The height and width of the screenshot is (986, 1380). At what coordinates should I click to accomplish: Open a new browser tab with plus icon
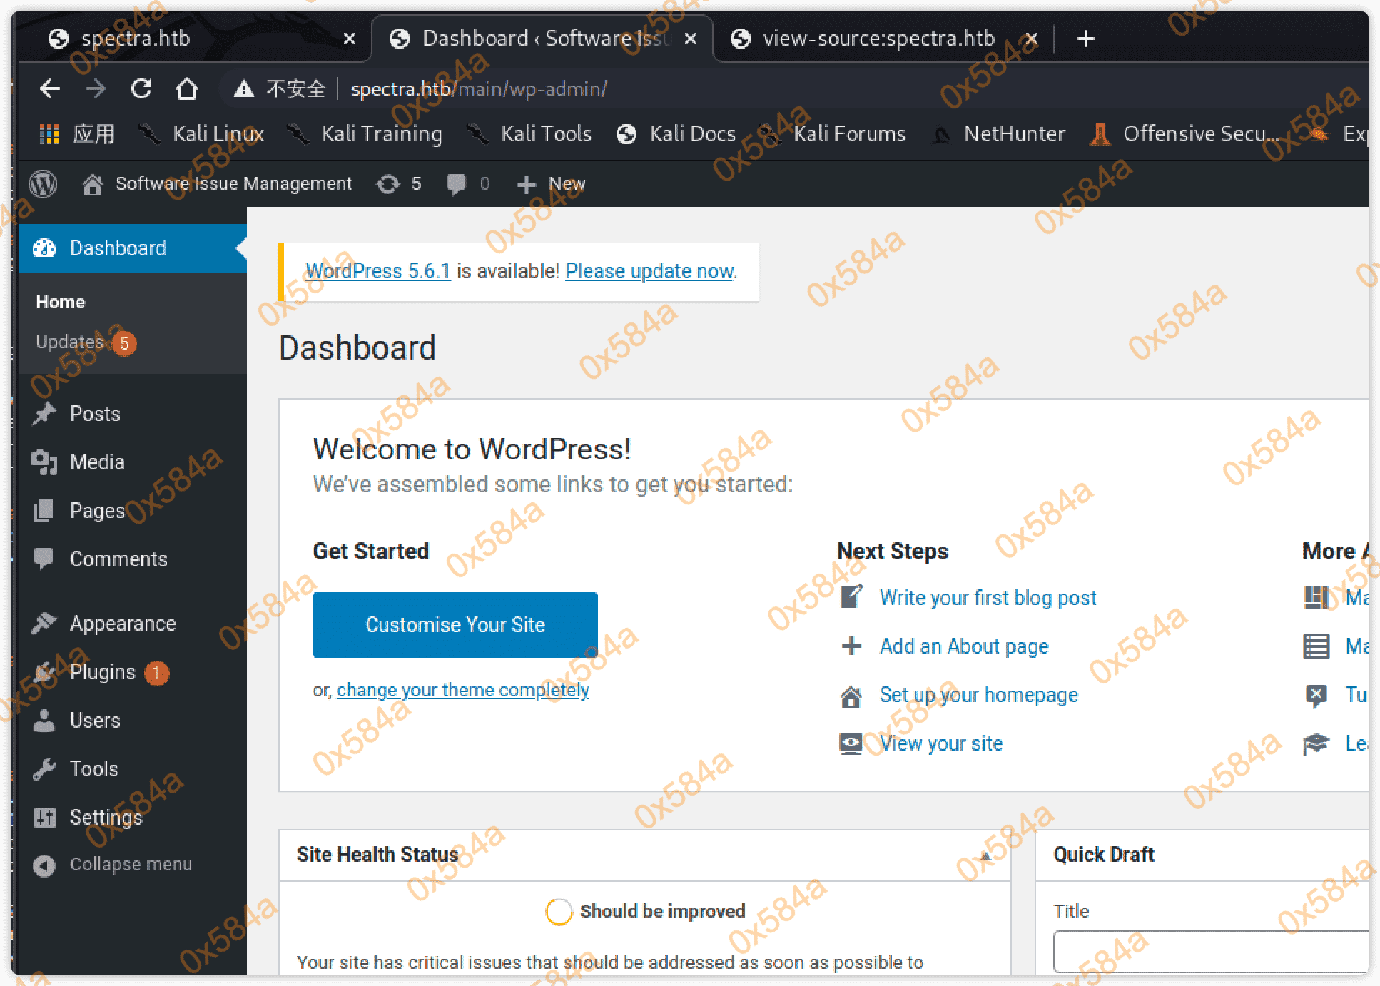pyautogui.click(x=1085, y=39)
